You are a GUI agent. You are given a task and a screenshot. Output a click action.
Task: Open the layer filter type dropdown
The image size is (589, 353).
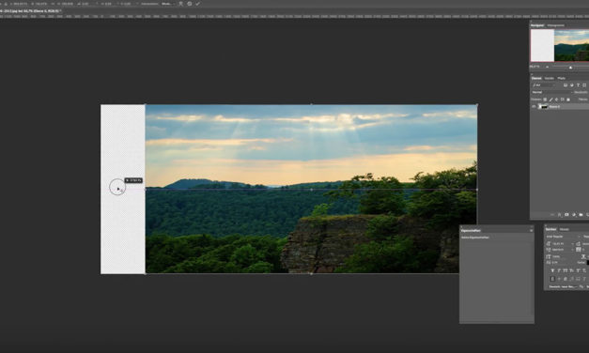(543, 85)
